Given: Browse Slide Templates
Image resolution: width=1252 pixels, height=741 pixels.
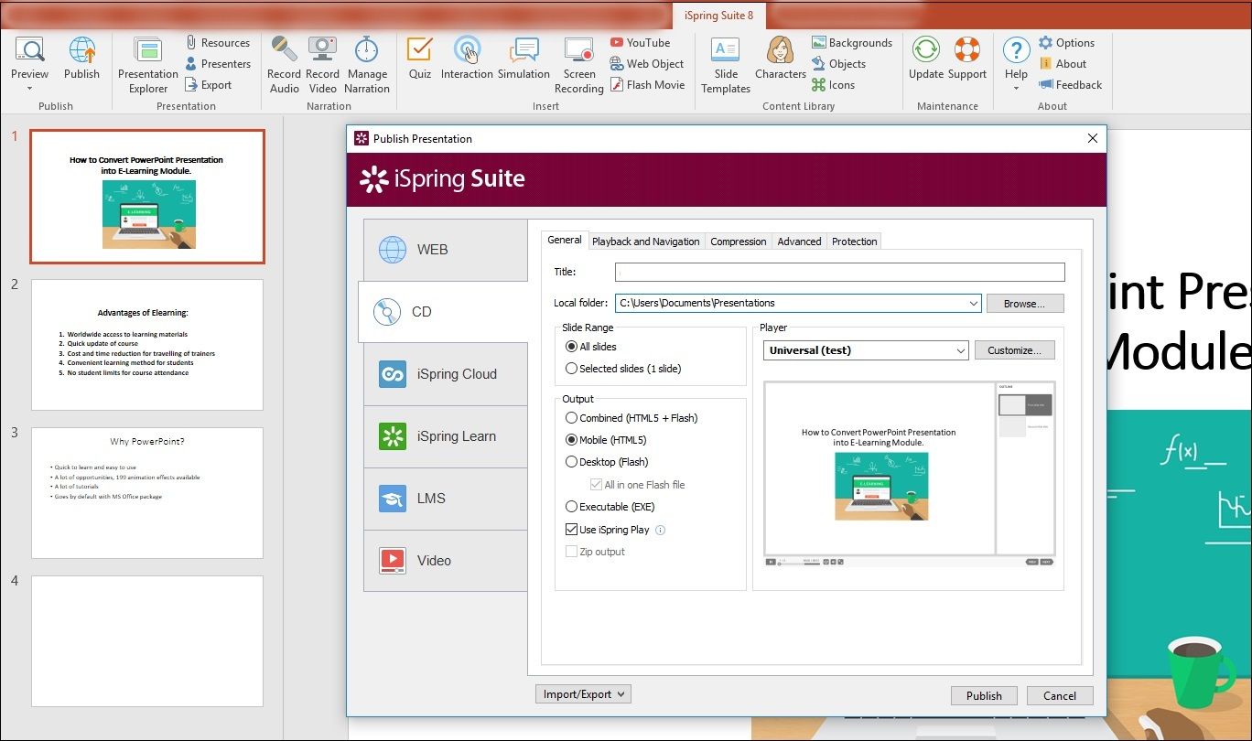Looking at the screenshot, I should [x=725, y=63].
